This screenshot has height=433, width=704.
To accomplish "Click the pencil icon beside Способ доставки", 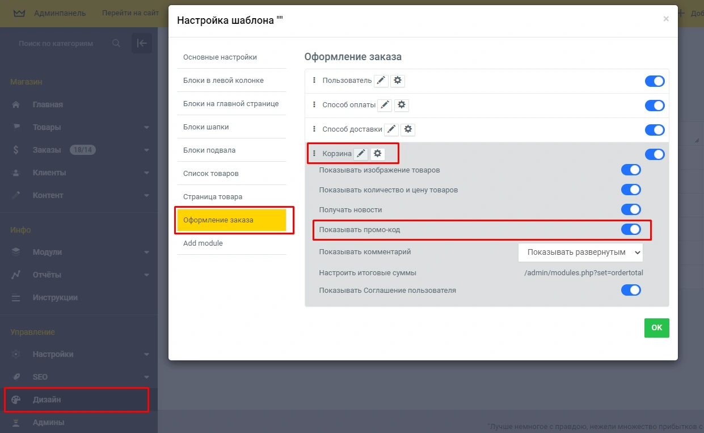I will 391,129.
